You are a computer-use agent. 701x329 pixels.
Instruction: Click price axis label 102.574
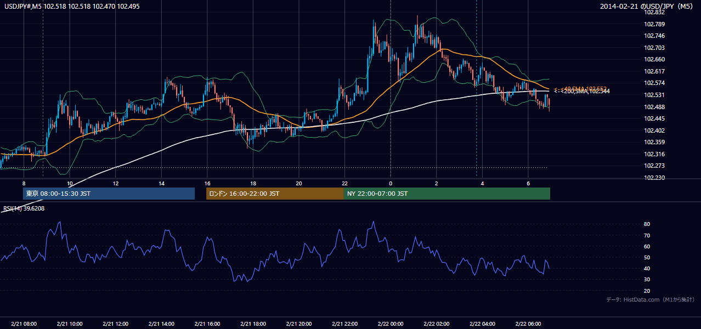point(654,83)
